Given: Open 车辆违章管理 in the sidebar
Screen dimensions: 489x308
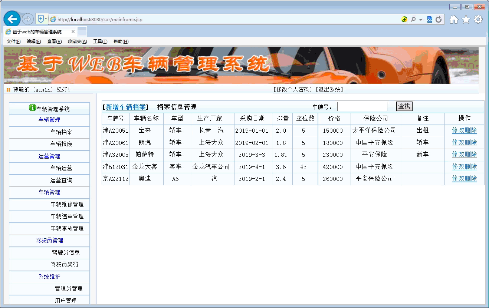Looking at the screenshot, I should click(x=67, y=216).
